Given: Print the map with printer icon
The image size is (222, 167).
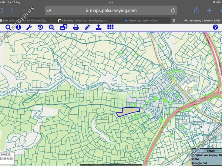Looking at the screenshot, I should [x=76, y=27].
